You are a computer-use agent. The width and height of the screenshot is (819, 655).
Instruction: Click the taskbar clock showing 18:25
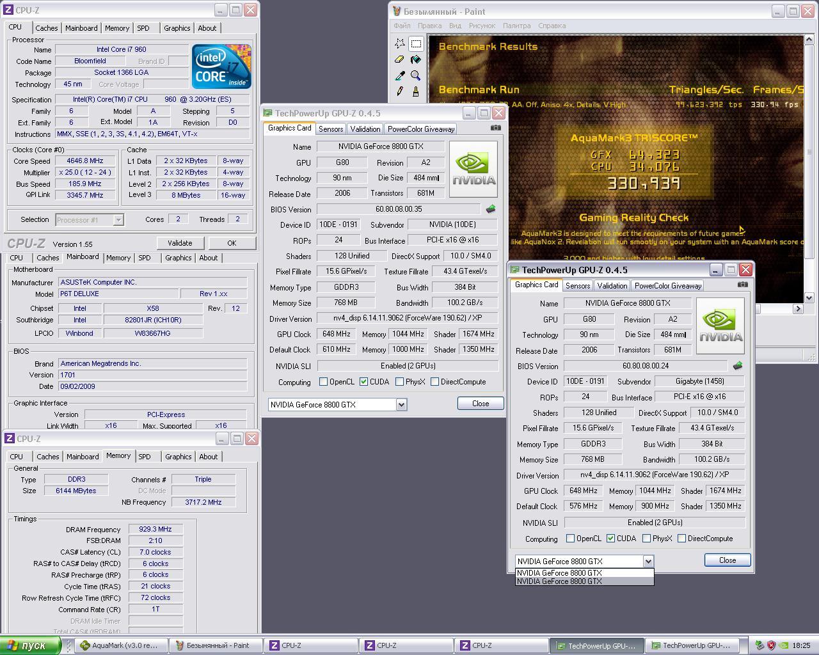(x=801, y=646)
